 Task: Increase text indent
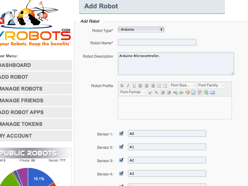pyautogui.click(x=162, y=92)
